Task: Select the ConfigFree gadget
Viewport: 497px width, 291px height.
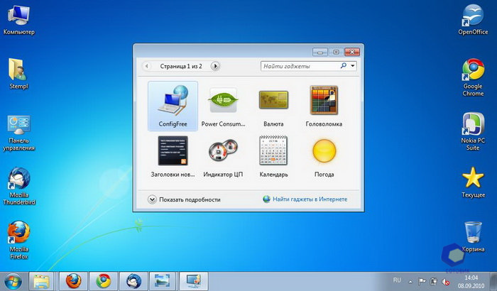Action: pyautogui.click(x=172, y=104)
